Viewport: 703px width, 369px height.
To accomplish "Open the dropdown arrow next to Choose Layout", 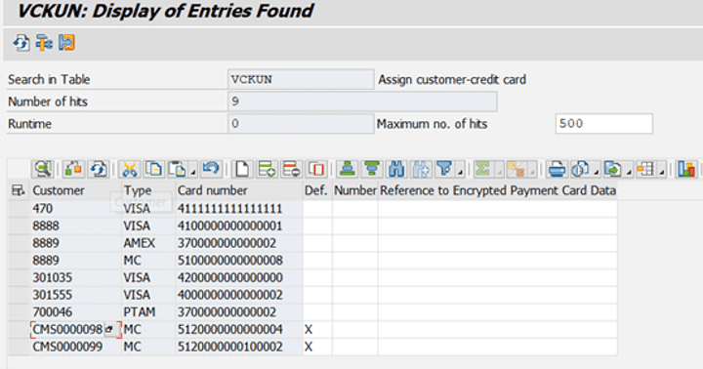I will pyautogui.click(x=662, y=171).
